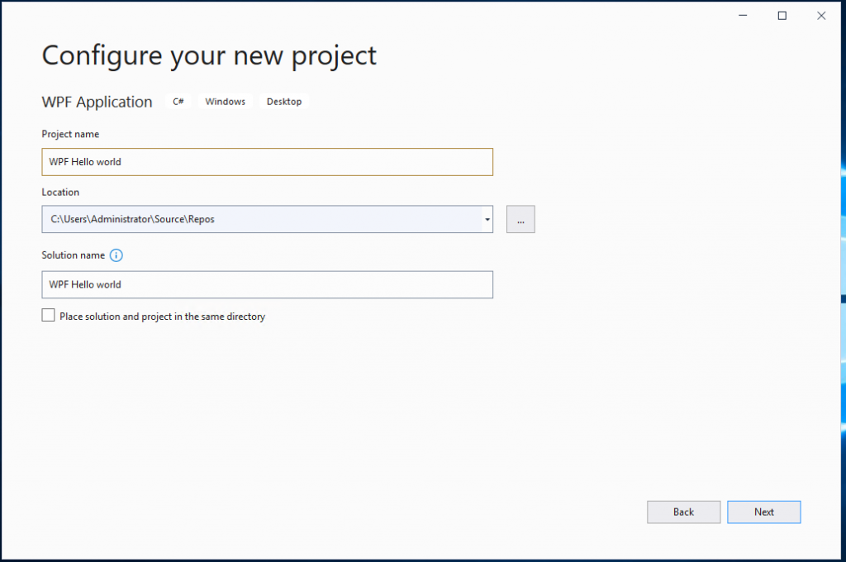This screenshot has height=562, width=846.
Task: Click the 'WPF Application' template title
Action: coord(97,102)
